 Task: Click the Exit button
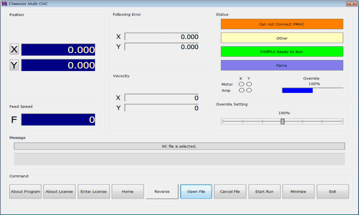click(333, 192)
